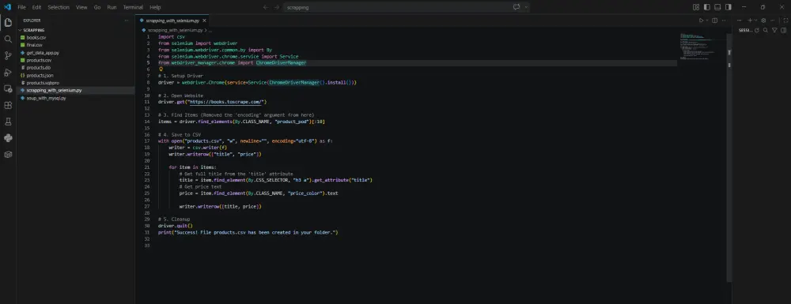Open the Source Control view
Viewport: 791px width, 304px height.
(8, 55)
